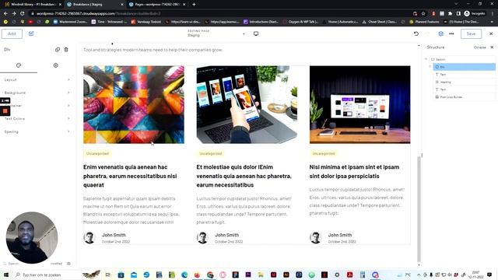Select Post Loop Builder in Structure tree

point(465,96)
